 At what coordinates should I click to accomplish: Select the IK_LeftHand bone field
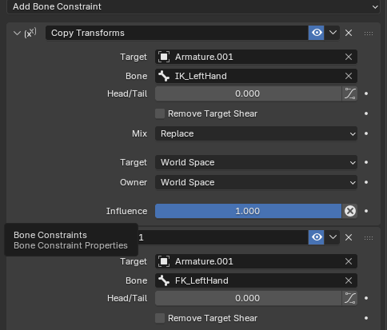(x=256, y=76)
